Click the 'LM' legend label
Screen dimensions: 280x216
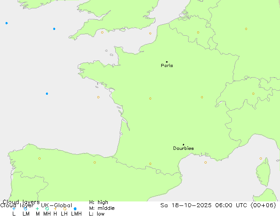click(26, 214)
